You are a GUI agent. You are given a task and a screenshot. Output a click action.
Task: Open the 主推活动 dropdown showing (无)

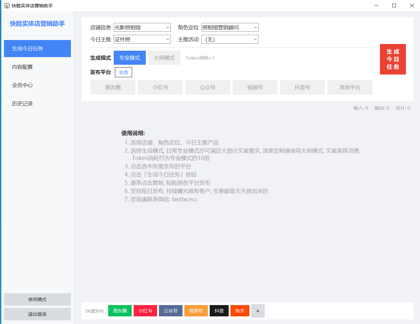tap(230, 39)
